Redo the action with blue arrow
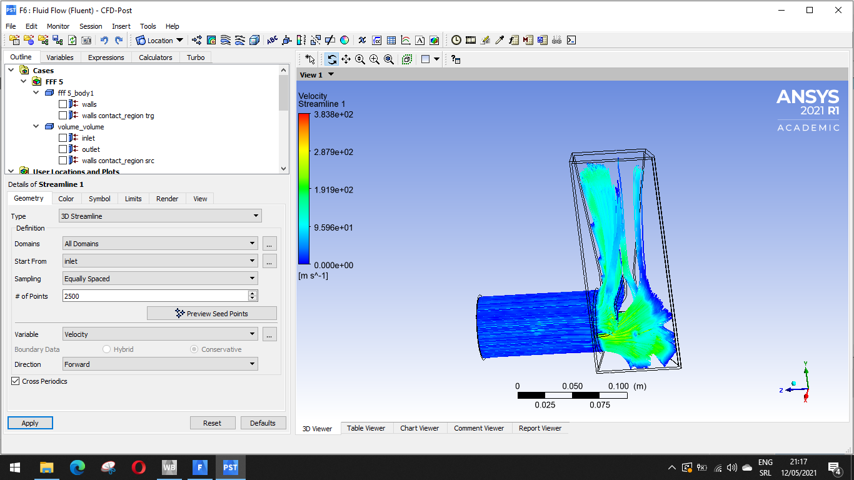Viewport: 854px width, 480px height. pyautogui.click(x=119, y=40)
